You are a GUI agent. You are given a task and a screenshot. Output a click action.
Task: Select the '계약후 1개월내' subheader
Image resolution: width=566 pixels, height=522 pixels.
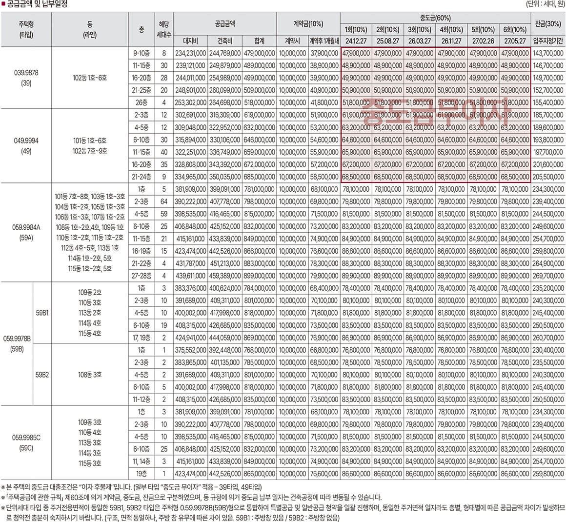(x=324, y=41)
